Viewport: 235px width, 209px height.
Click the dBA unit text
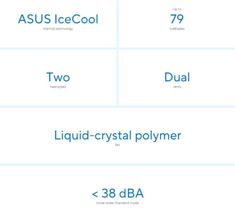pos(131,193)
